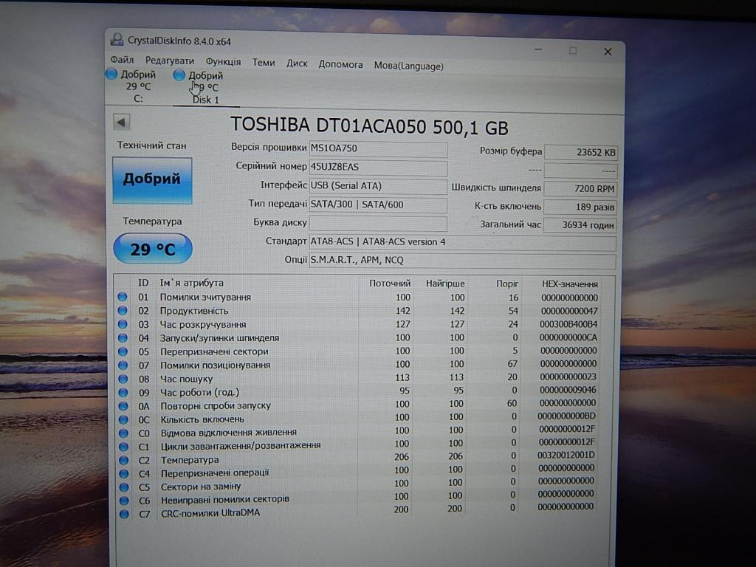The height and width of the screenshot is (567, 756).
Task: Select the Температура attribute row
Action: (x=358, y=458)
